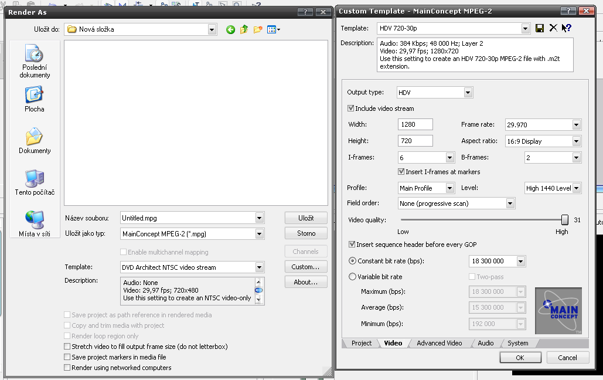Open the Output type dropdown

(468, 93)
